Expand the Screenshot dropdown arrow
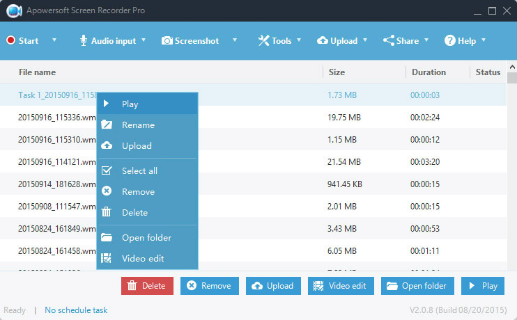517x320 pixels. [x=235, y=40]
